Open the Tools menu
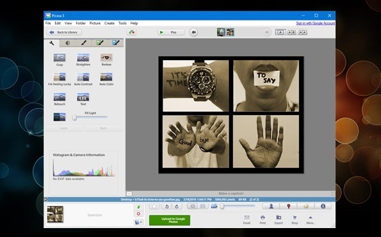381x237 pixels. pos(122,23)
